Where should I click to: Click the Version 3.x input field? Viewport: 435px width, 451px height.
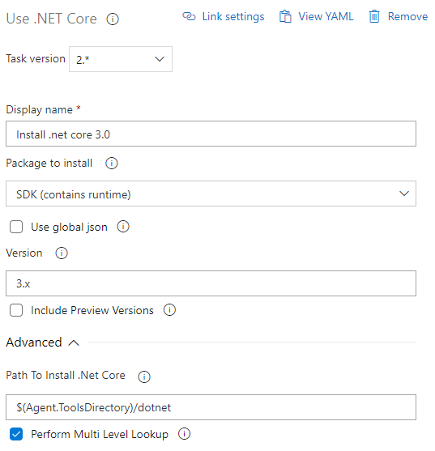[211, 283]
